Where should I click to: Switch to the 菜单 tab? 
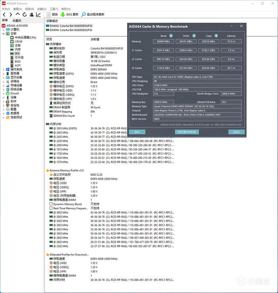pos(5,20)
